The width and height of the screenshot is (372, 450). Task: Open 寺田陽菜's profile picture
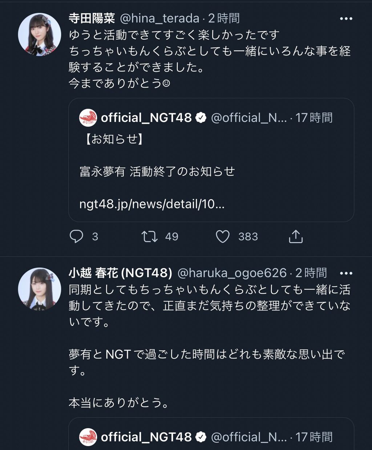(x=40, y=35)
